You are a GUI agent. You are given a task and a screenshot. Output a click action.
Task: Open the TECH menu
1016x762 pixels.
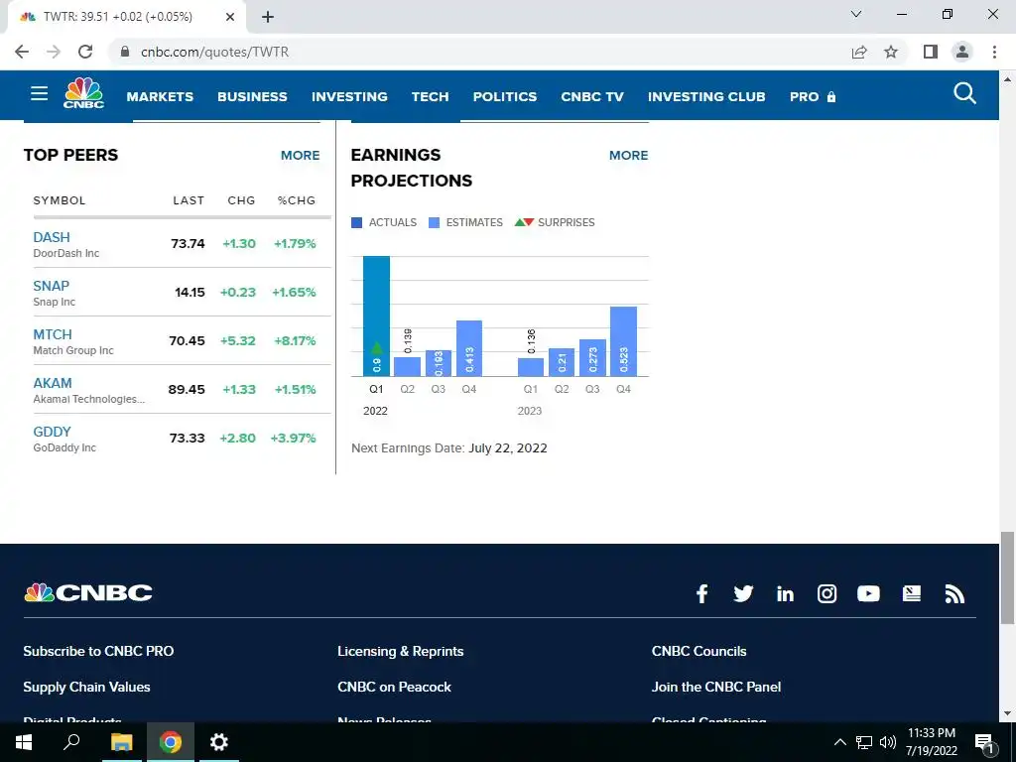[431, 96]
